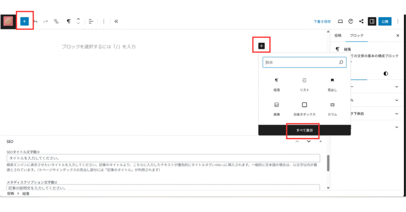
Task: Insert the 見出し block
Action: tap(332, 85)
